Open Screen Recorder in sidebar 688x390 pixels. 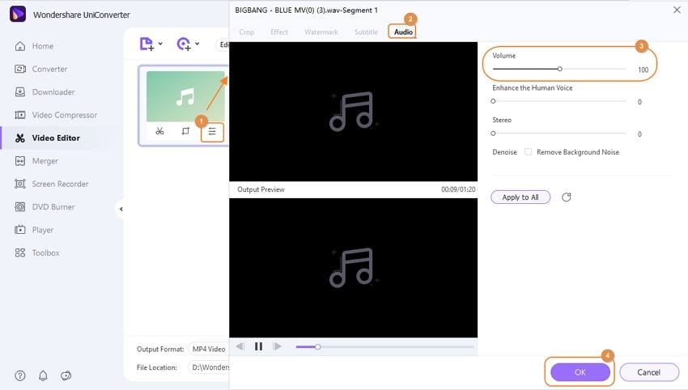51,184
